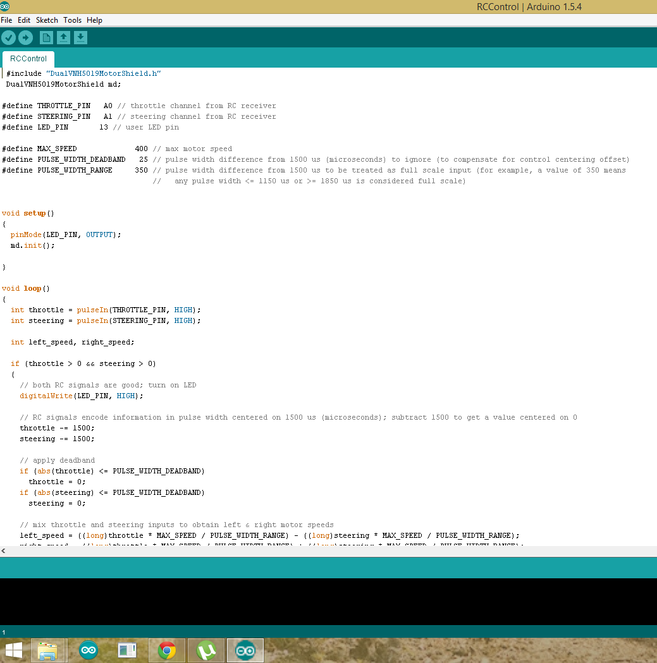Screen dimensions: 657x663
Task: Click if (abs(throttle) <= PULSE_WIDTH_DEADBAND) line
Action: point(112,471)
